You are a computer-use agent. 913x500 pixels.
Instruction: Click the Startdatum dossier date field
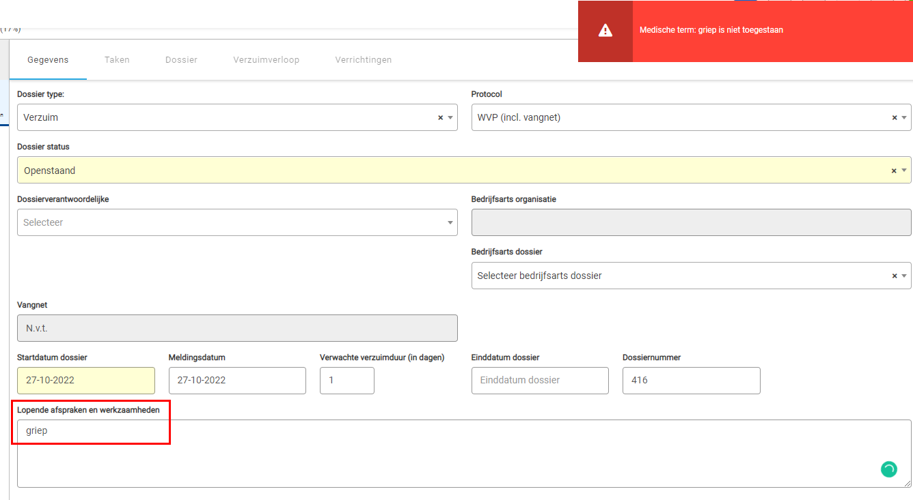point(86,381)
